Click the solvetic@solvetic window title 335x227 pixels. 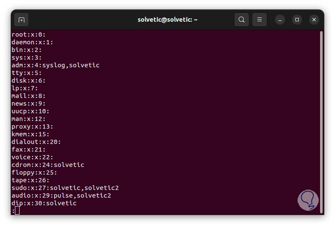click(x=167, y=20)
